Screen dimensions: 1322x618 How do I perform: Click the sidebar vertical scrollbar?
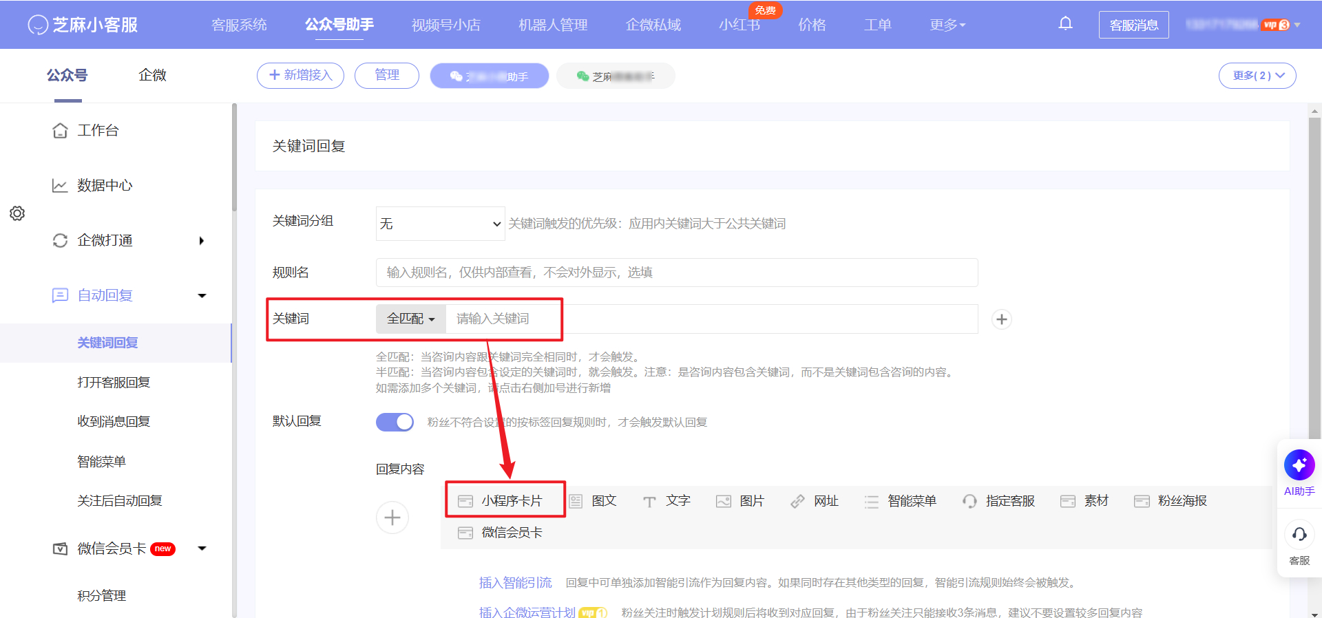(234, 158)
